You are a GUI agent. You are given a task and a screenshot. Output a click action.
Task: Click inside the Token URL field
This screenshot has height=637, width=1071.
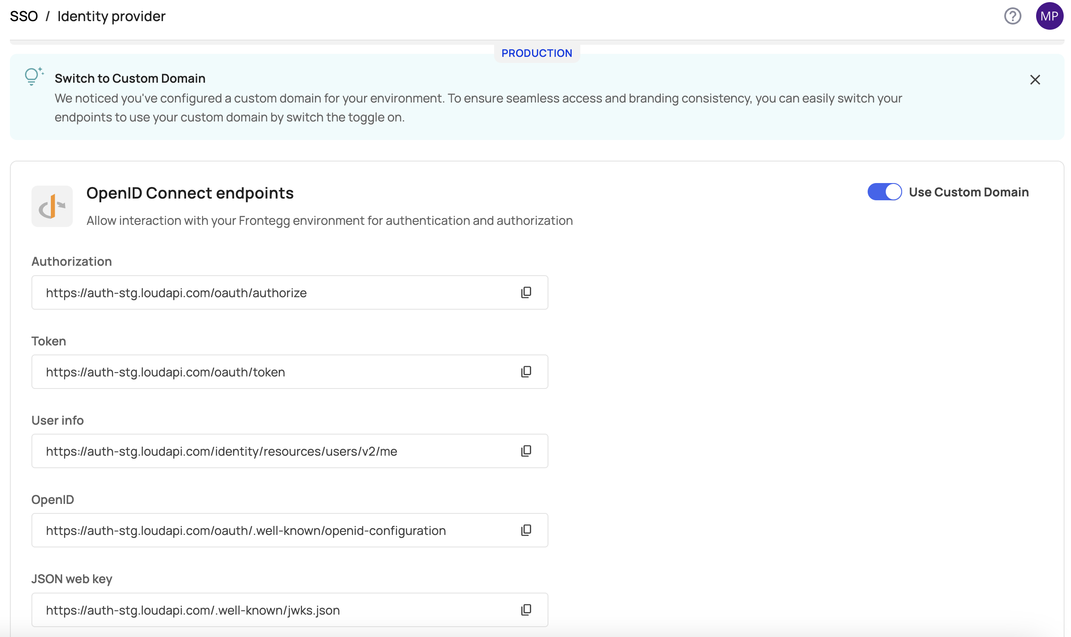coord(276,372)
